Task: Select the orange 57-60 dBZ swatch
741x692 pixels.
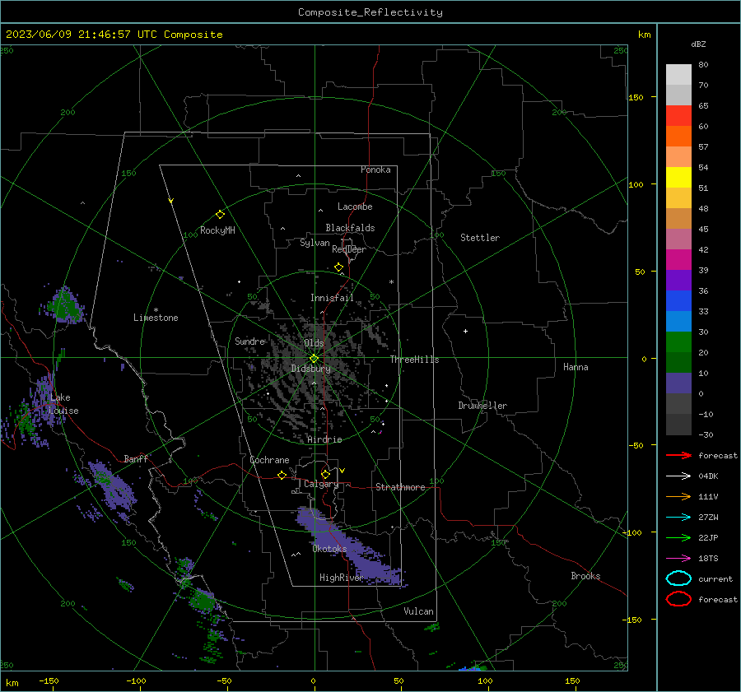Action: pos(678,137)
